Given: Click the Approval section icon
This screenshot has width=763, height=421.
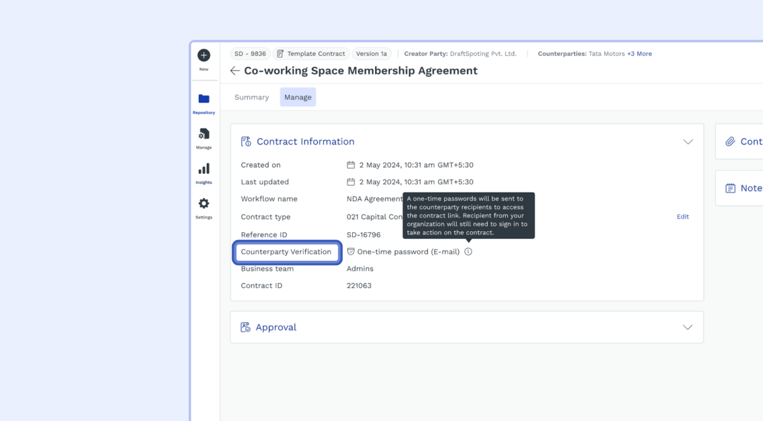Looking at the screenshot, I should click(x=246, y=327).
